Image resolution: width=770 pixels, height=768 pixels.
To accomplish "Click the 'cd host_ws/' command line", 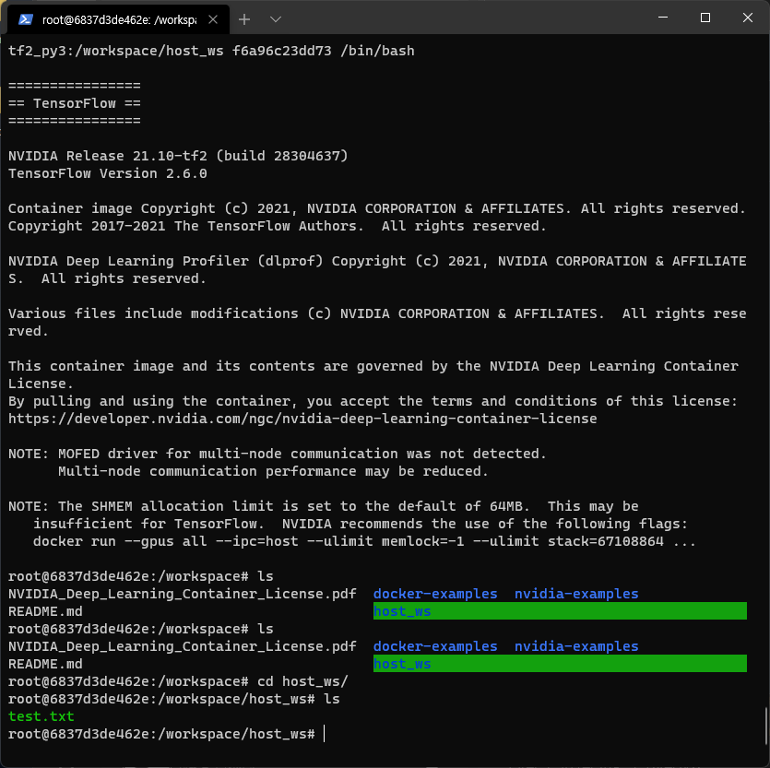I will [178, 681].
